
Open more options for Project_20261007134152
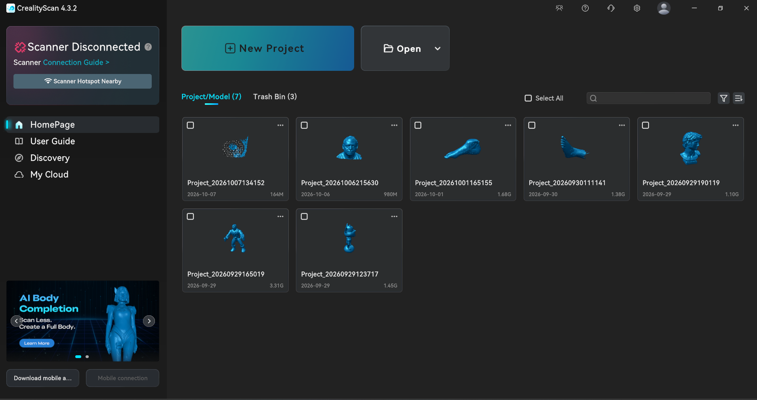[x=280, y=125]
